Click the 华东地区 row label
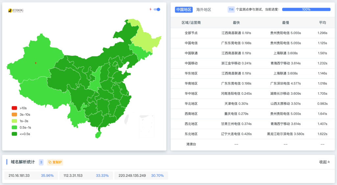Viewport: 337px width, 185px height. [191, 74]
